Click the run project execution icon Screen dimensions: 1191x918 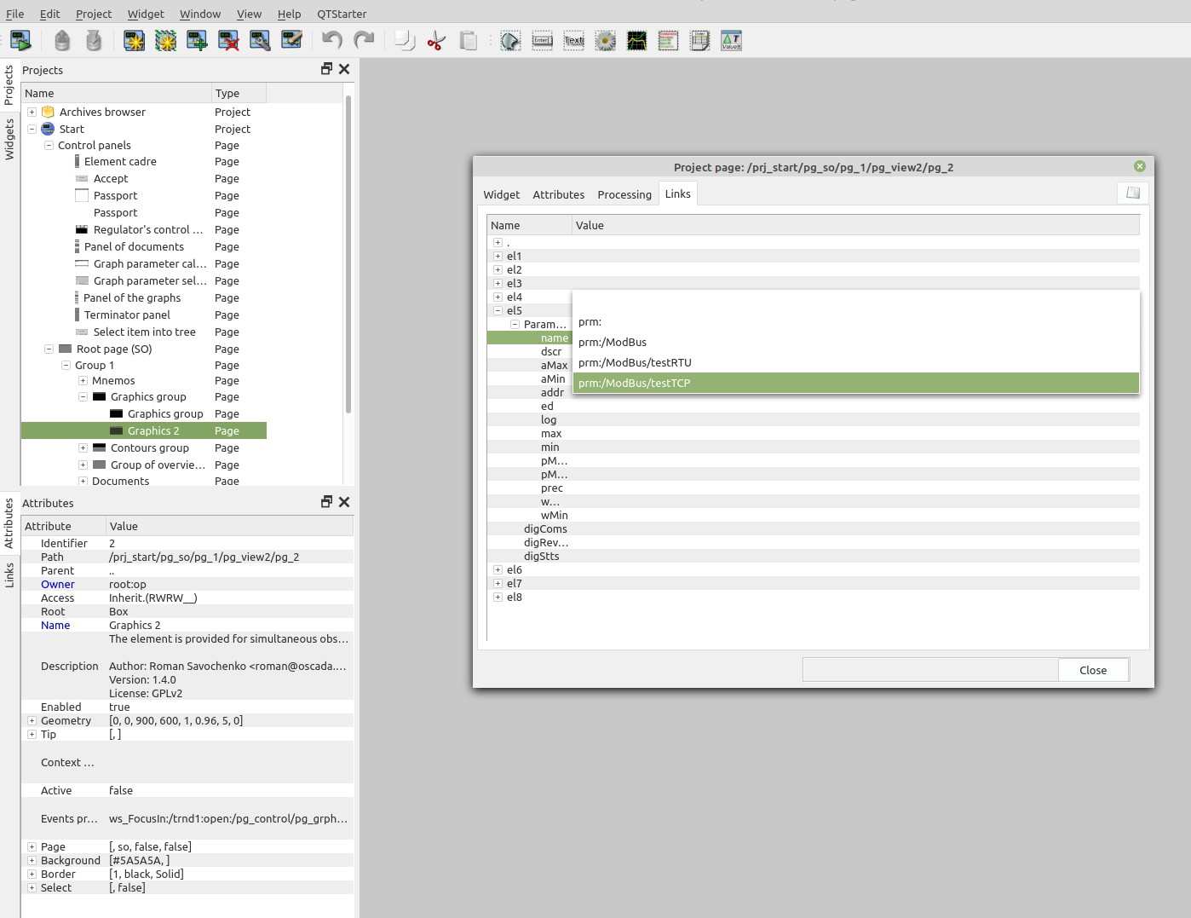(x=20, y=40)
